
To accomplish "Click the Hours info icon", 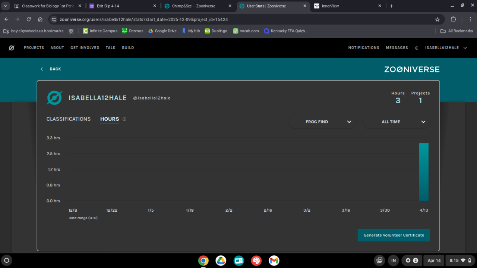I will point(124,119).
